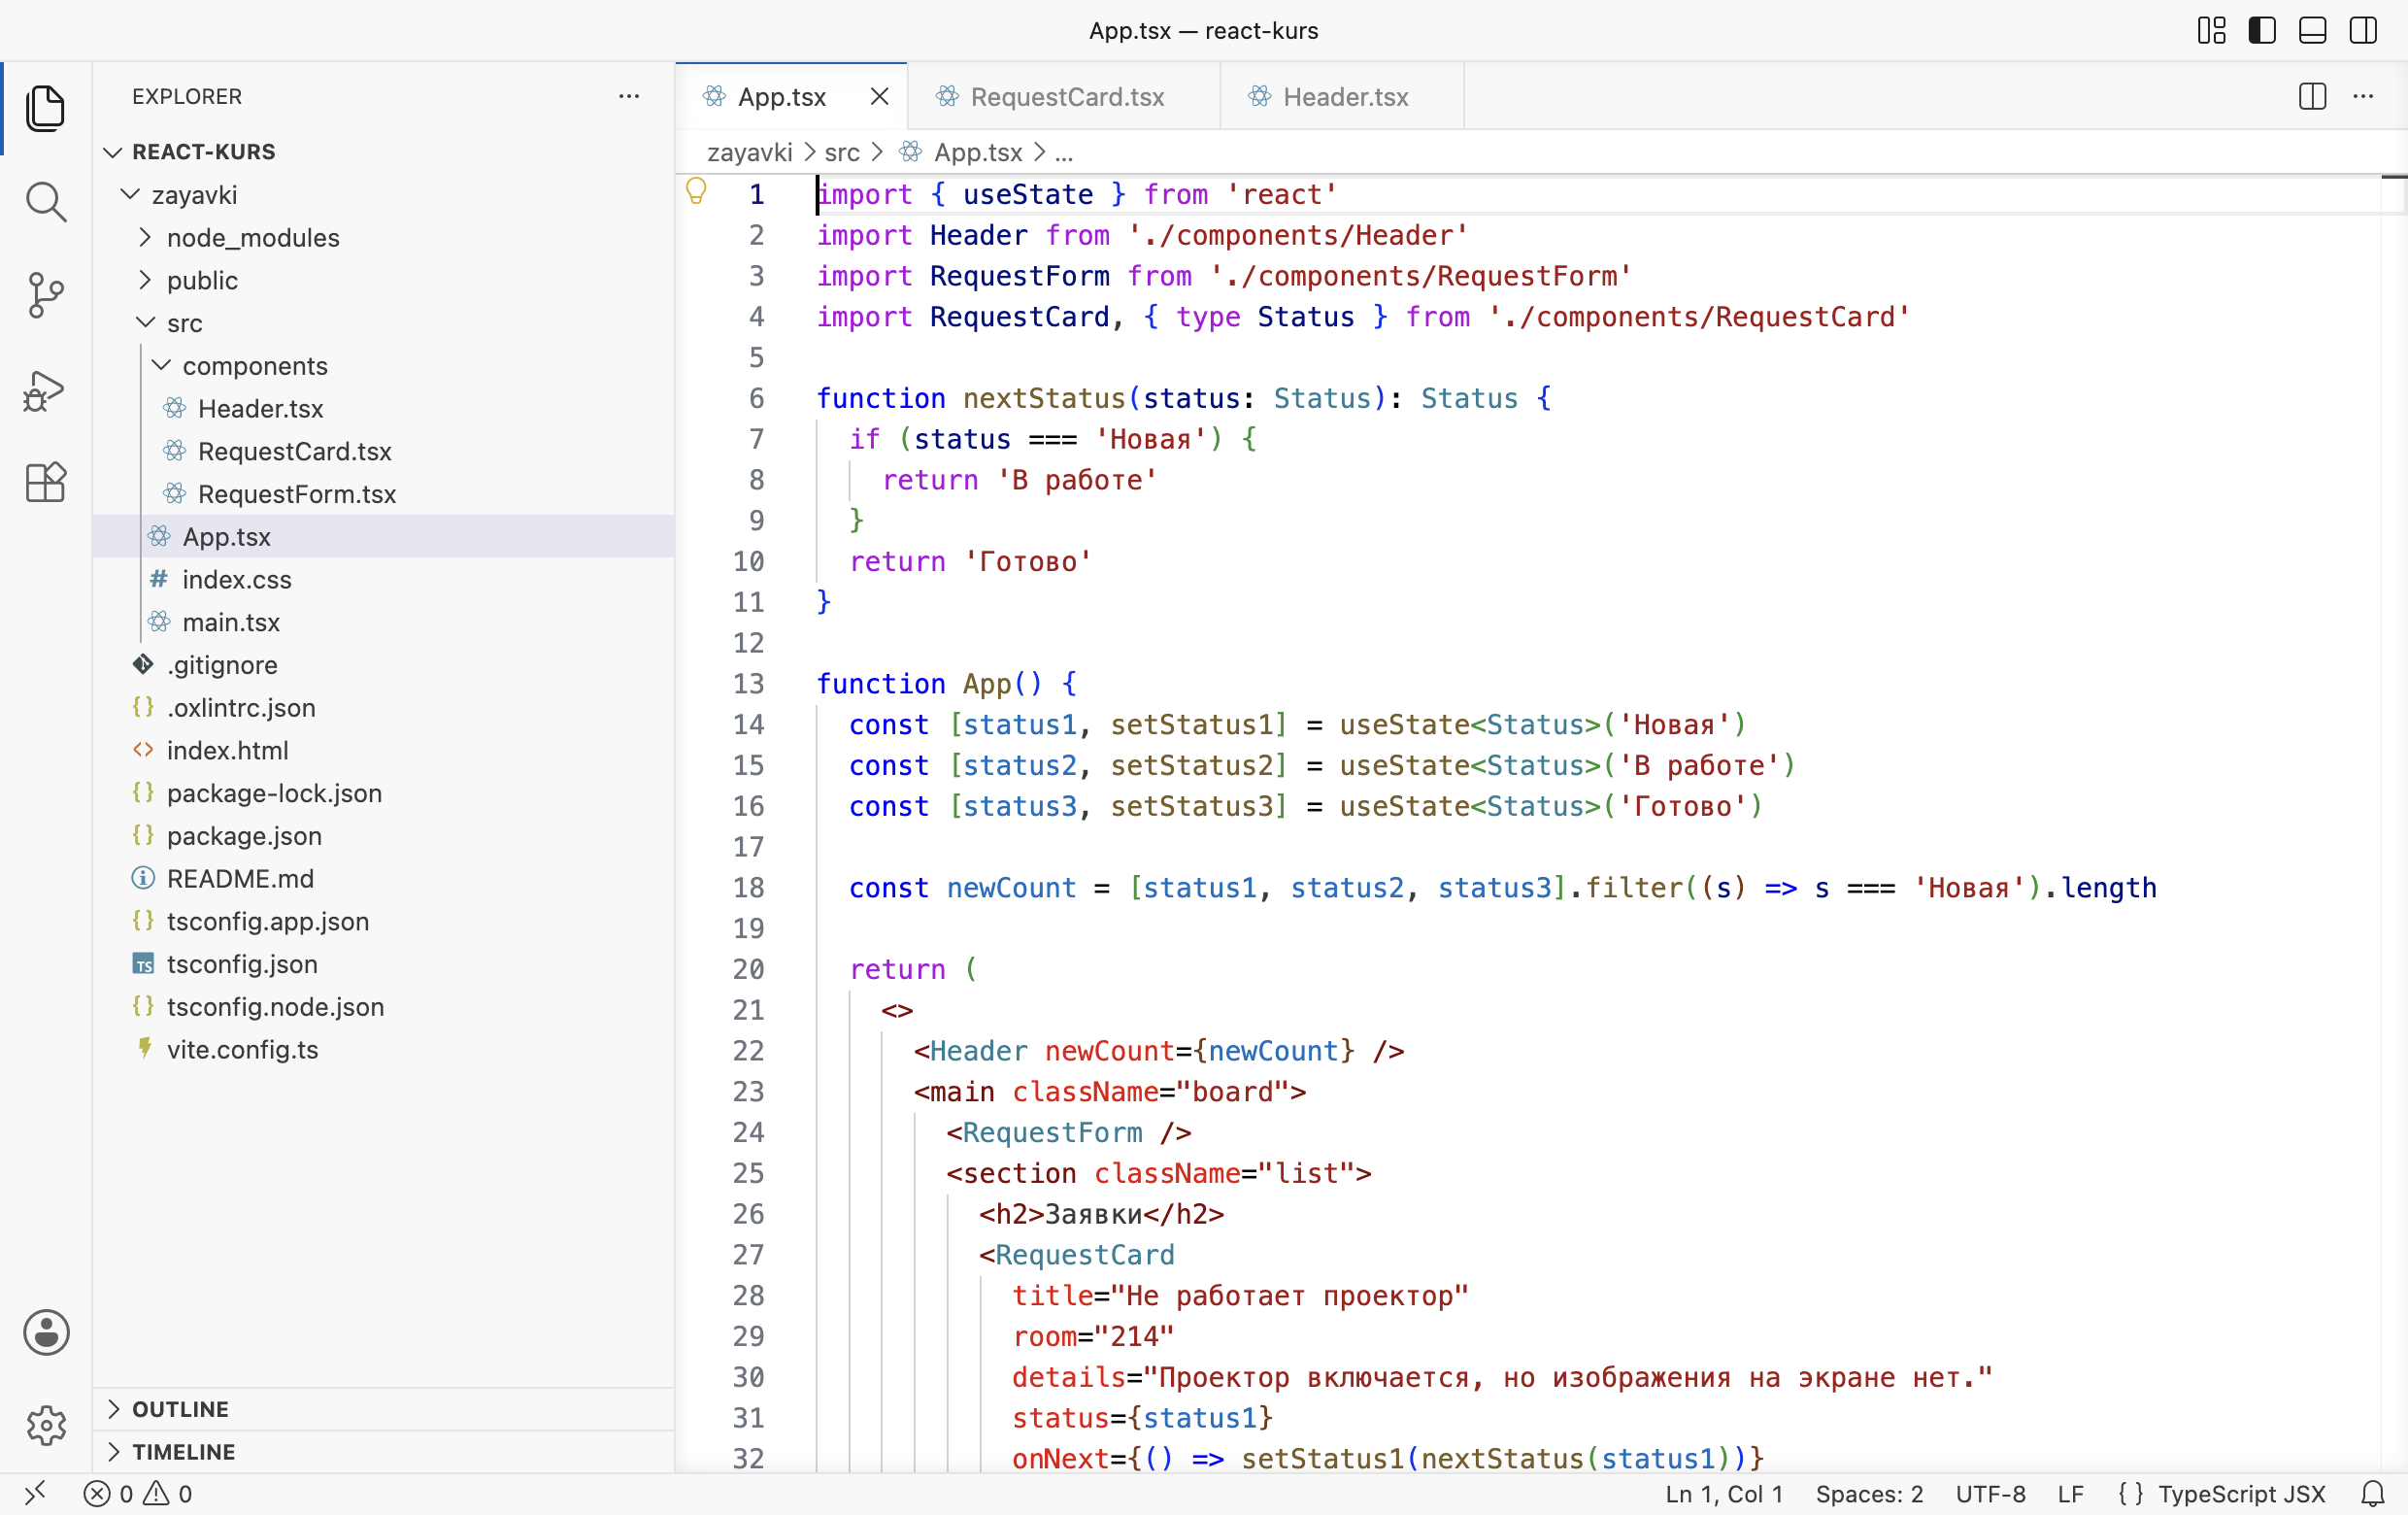
Task: Open the remote window indicator in the status bar
Action: 35,1493
